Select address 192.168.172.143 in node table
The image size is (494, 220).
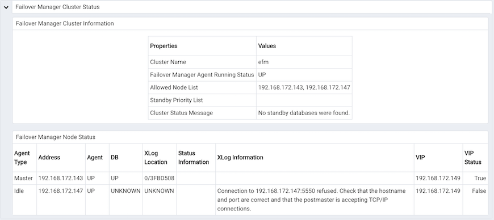point(61,178)
